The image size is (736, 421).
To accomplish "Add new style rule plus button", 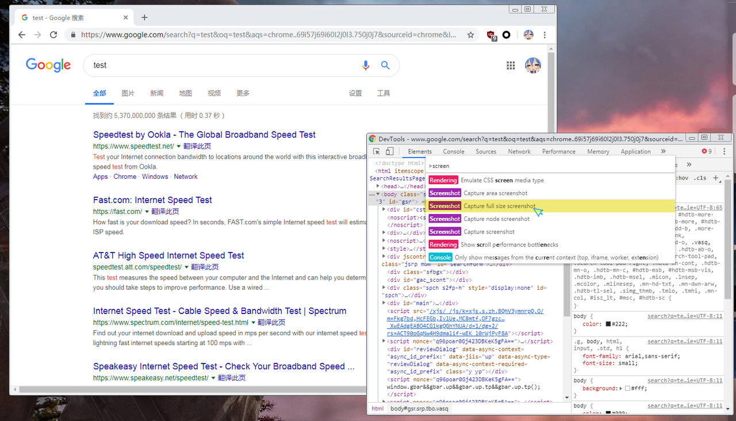I will point(716,178).
